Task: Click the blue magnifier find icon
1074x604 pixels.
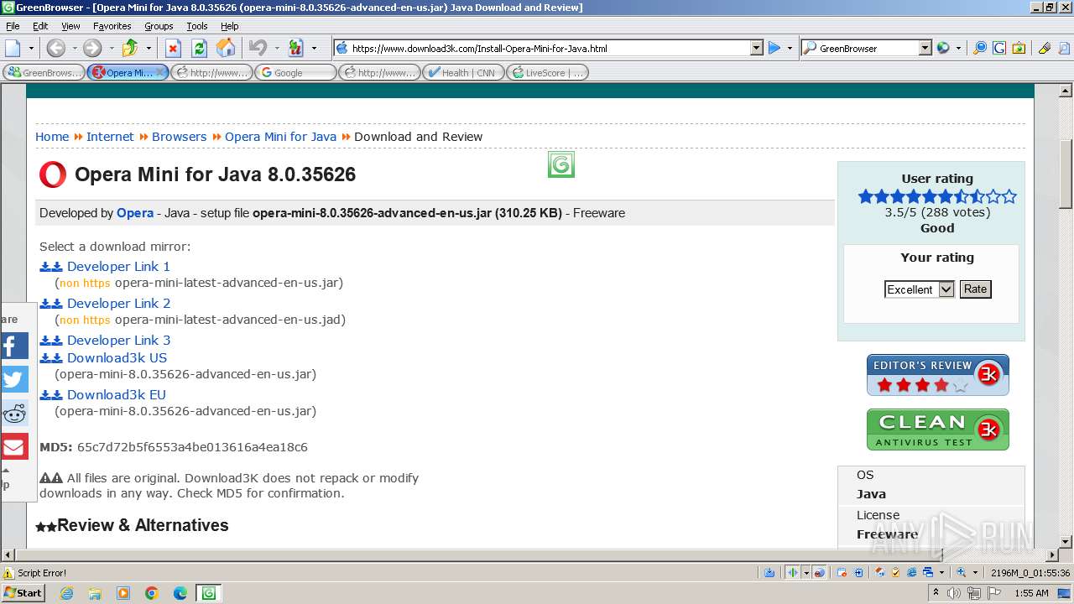Action: pos(980,48)
